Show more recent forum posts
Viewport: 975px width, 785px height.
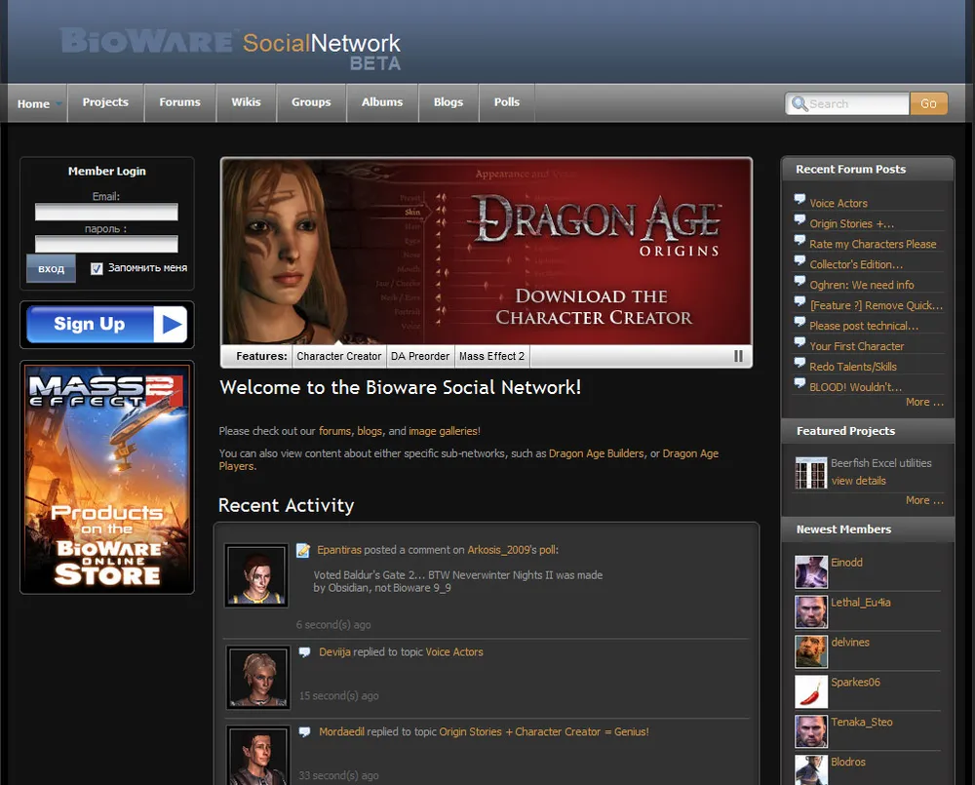pos(923,402)
